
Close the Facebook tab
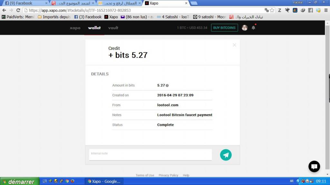[46, 3]
